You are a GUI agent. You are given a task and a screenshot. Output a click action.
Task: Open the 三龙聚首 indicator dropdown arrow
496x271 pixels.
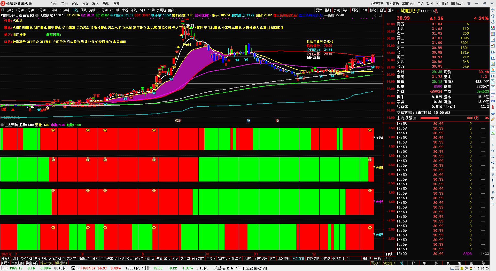tap(2, 125)
